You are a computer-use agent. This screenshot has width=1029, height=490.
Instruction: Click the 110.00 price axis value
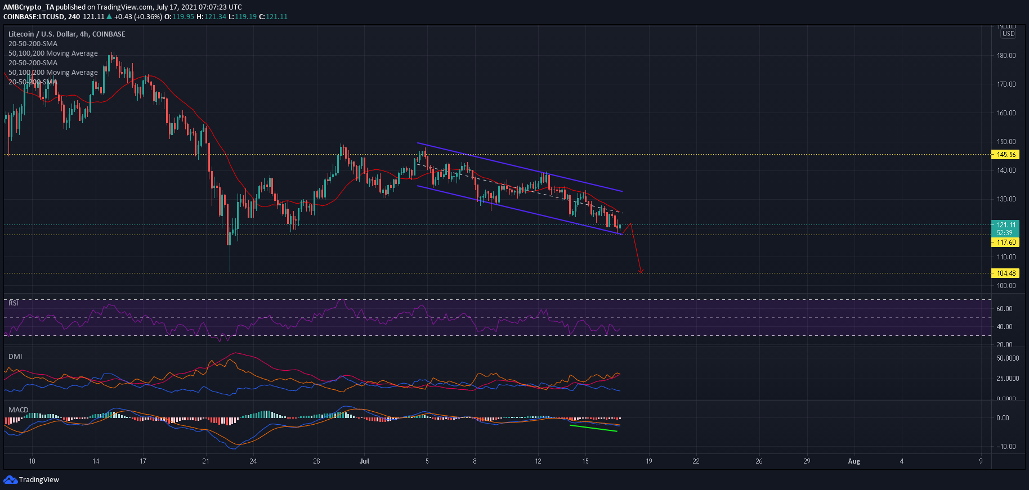(1006, 257)
